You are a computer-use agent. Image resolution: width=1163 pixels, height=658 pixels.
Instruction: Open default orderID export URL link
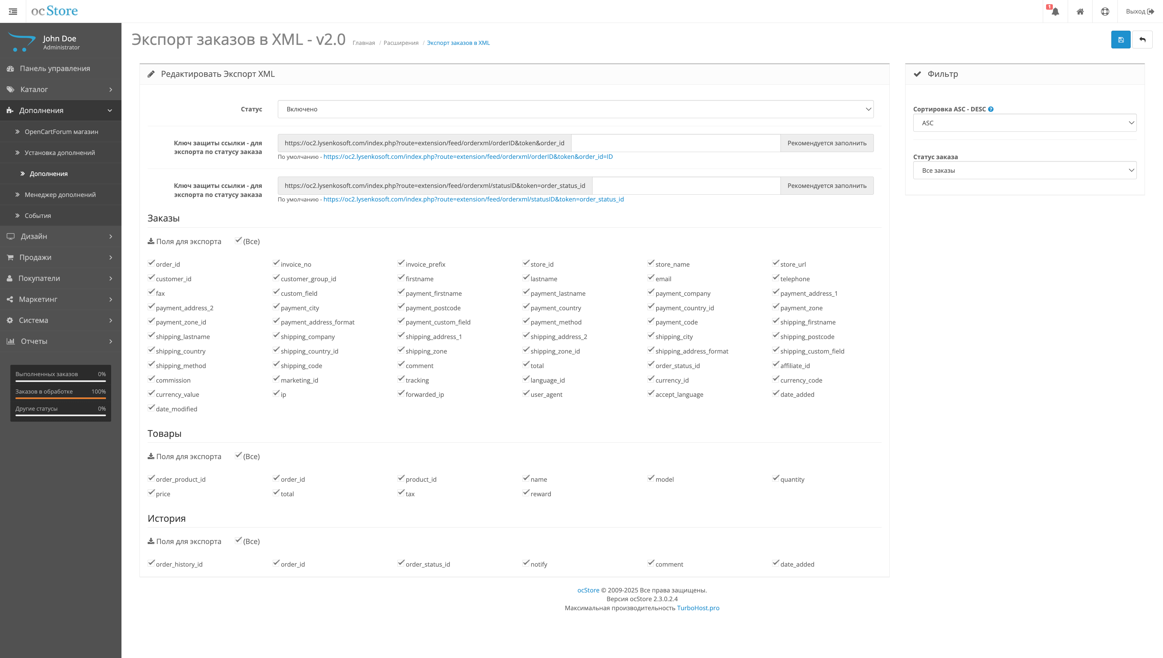point(468,157)
